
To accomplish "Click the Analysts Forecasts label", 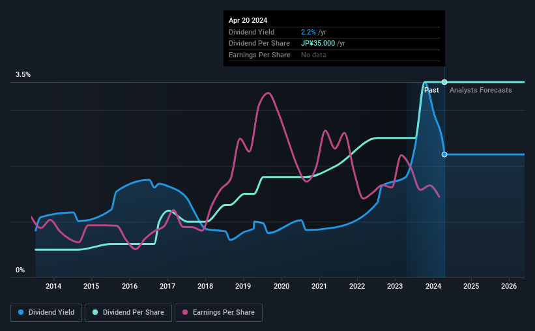I will (480, 90).
